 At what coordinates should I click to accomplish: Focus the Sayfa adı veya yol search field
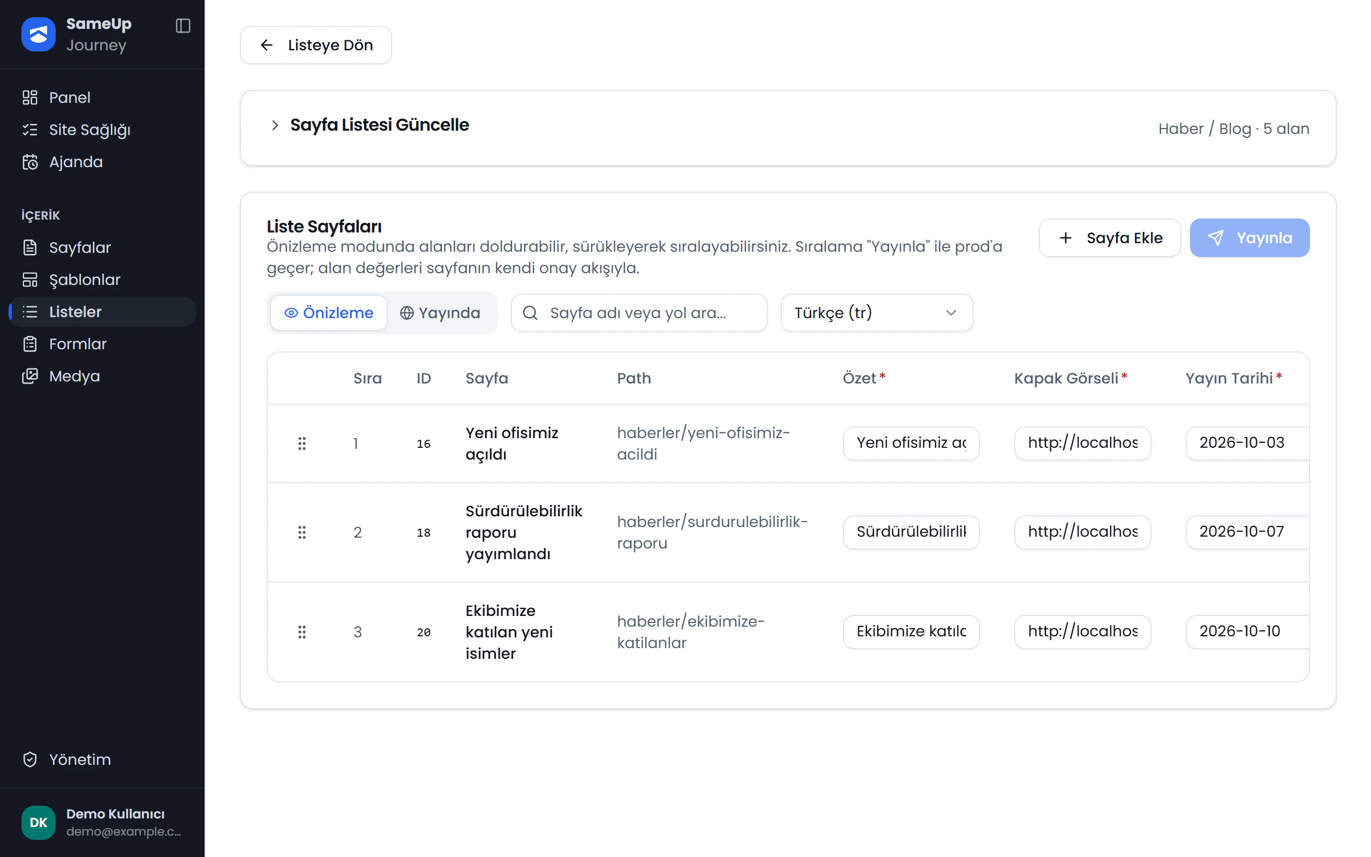pos(639,313)
